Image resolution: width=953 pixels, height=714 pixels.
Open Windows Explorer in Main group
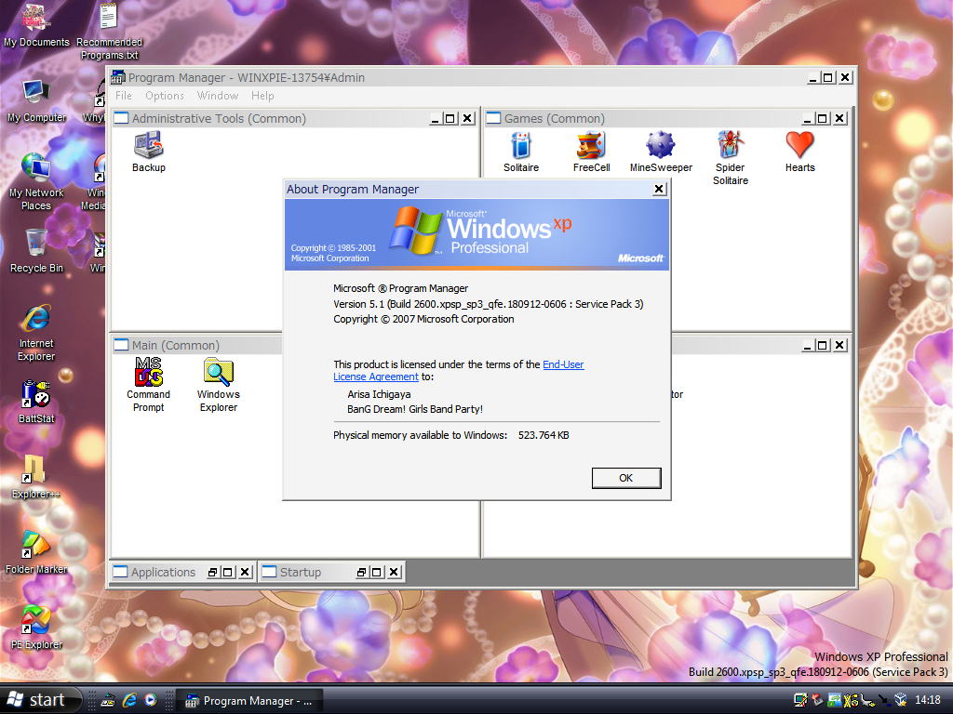[x=218, y=384]
